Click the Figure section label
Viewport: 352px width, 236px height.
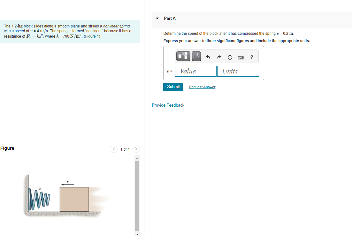[7, 148]
